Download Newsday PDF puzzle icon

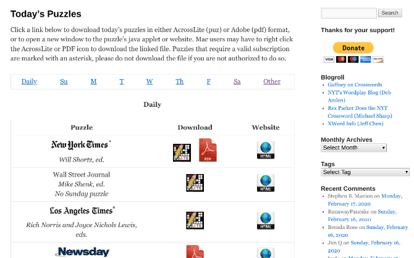point(195,252)
